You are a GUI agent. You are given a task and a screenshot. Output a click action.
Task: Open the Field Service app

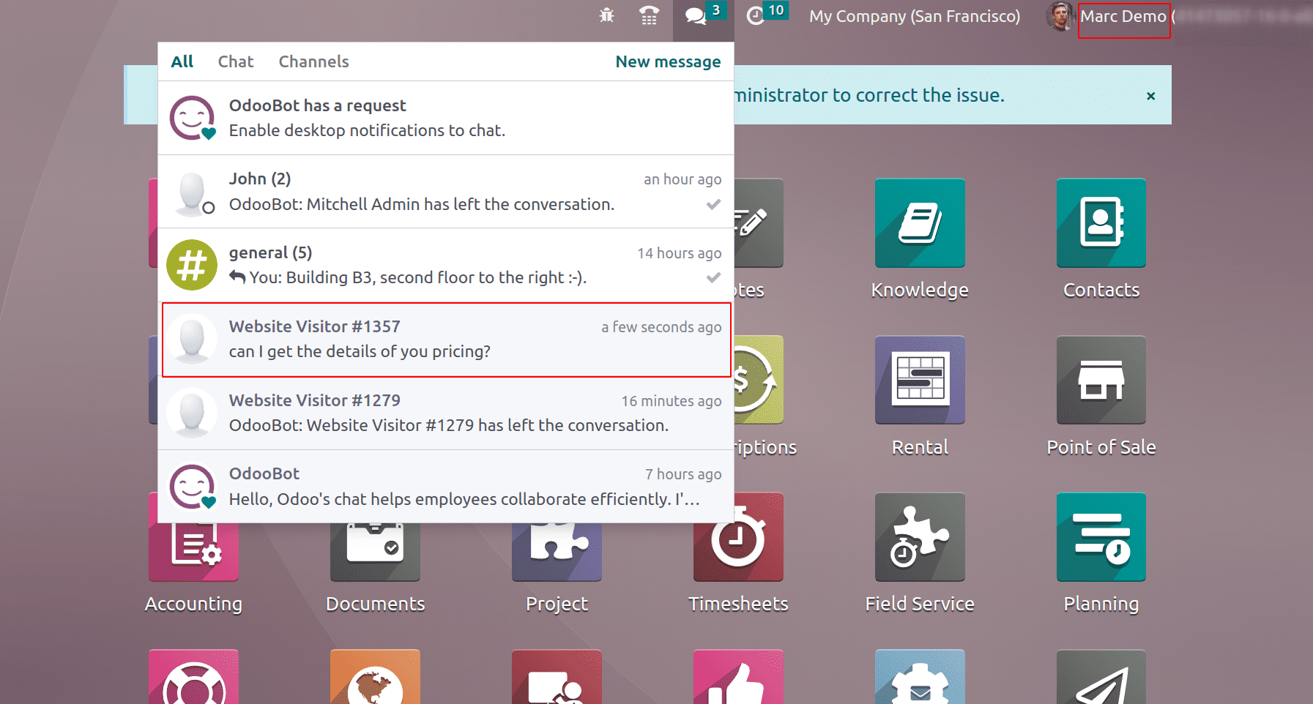coord(920,537)
